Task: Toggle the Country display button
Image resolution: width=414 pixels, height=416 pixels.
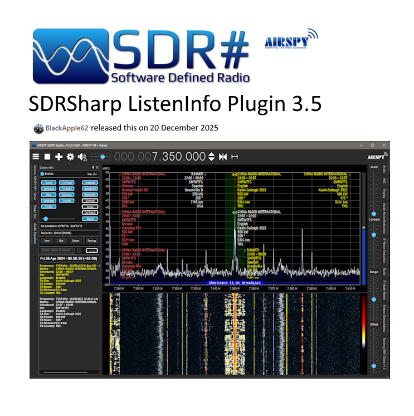Action: point(66,201)
